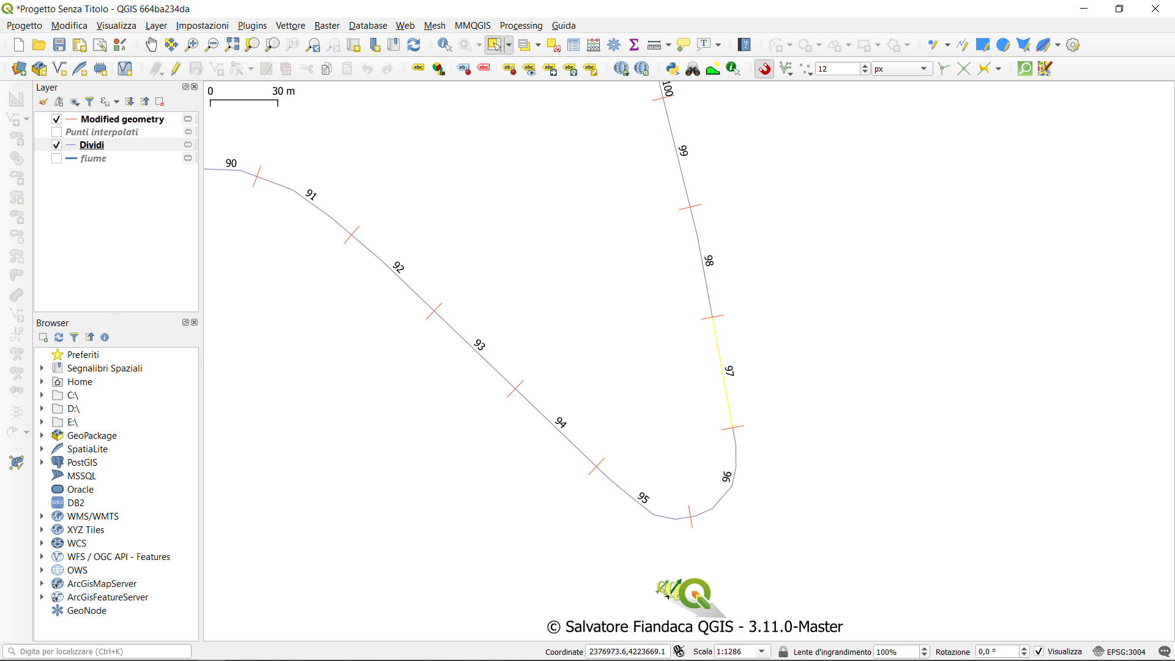This screenshot has width=1175, height=661.
Task: Click the Refresh map icon
Action: point(414,45)
